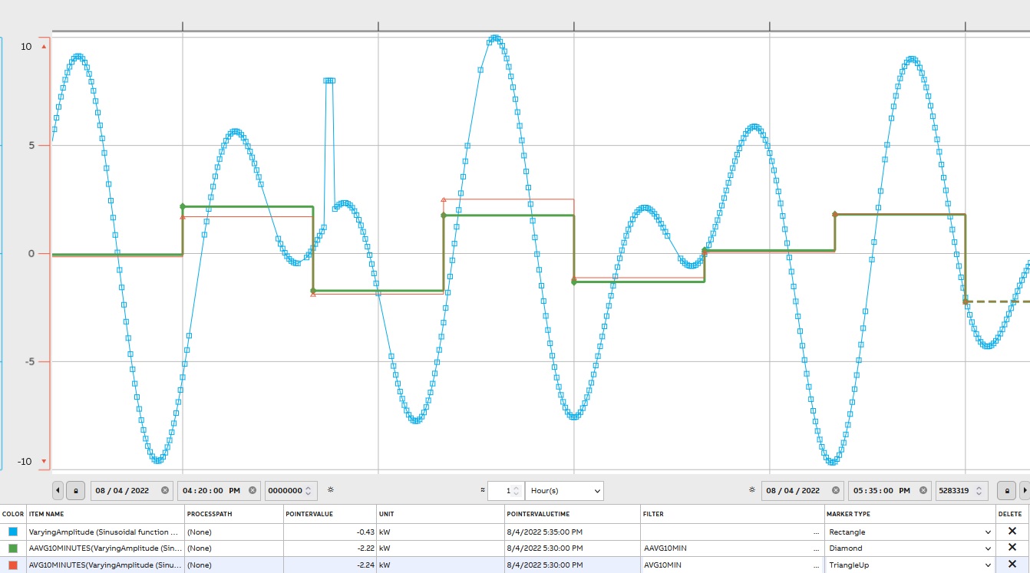Click the y-axis label -10

coord(26,462)
